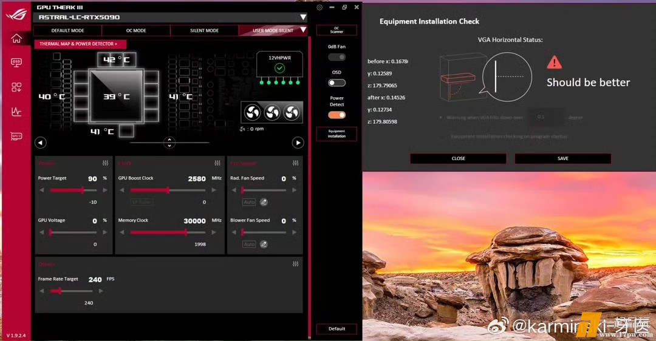Open Clock panel settings sliders icon
656x341 pixels.
(x=217, y=163)
